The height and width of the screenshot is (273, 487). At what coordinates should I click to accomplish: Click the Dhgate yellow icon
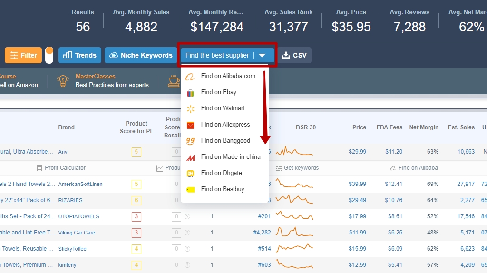[x=190, y=173]
